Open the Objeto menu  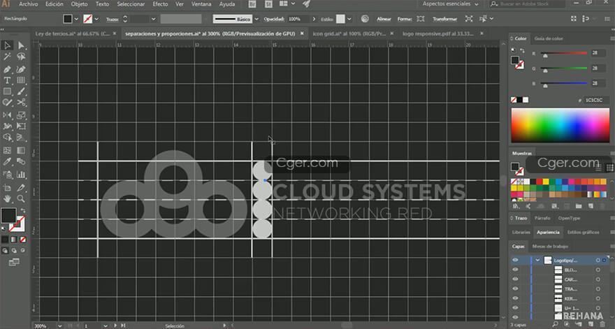coord(79,4)
